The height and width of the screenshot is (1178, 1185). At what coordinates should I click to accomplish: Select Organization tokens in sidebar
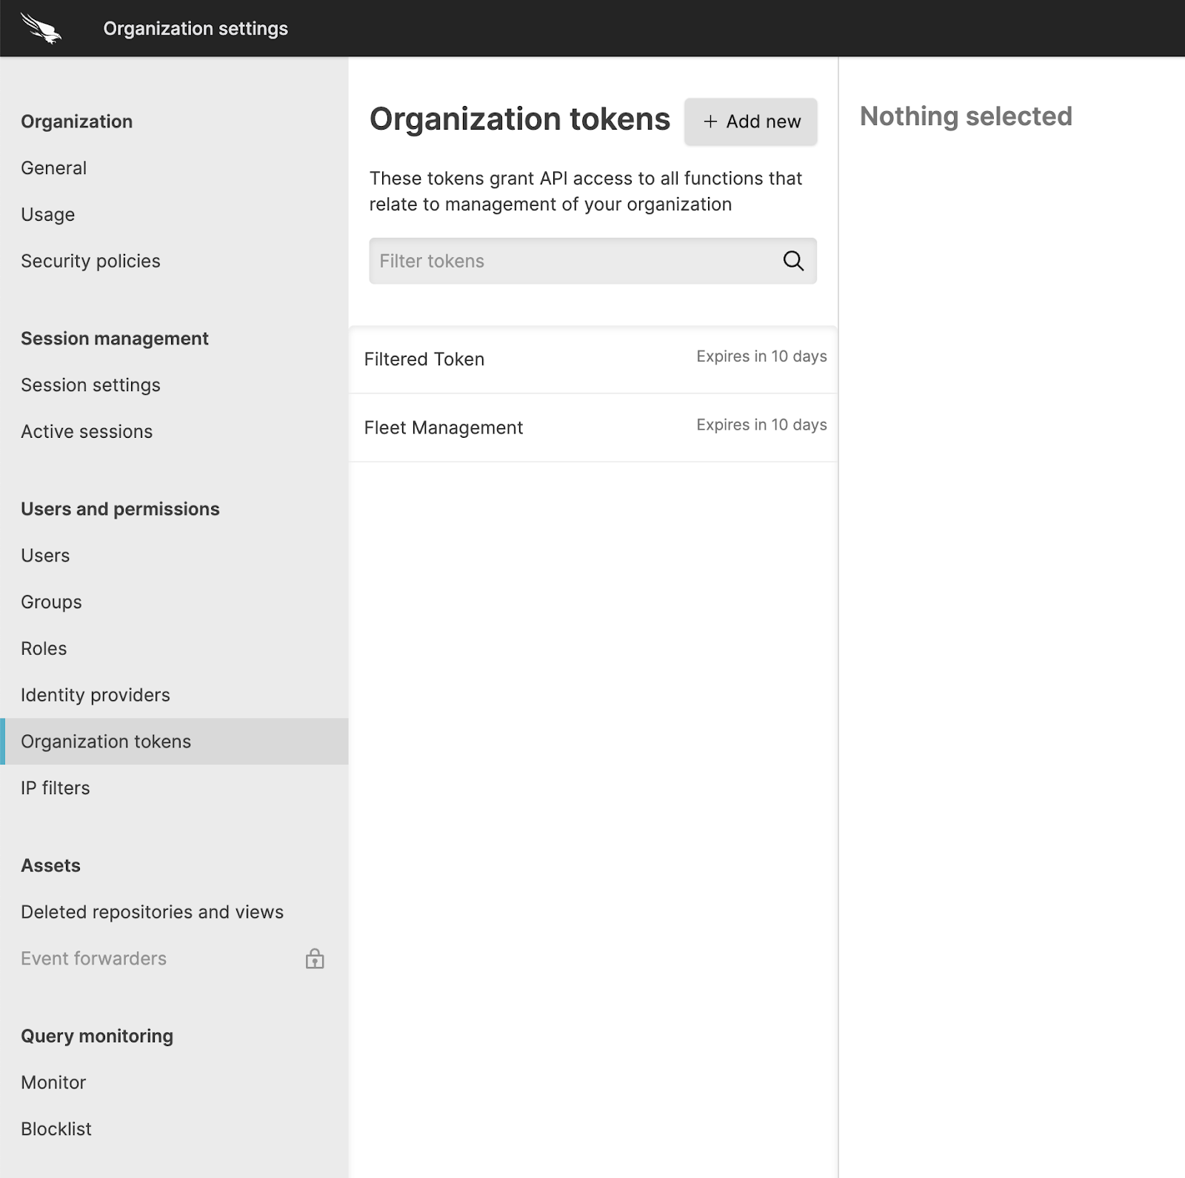pyautogui.click(x=106, y=742)
